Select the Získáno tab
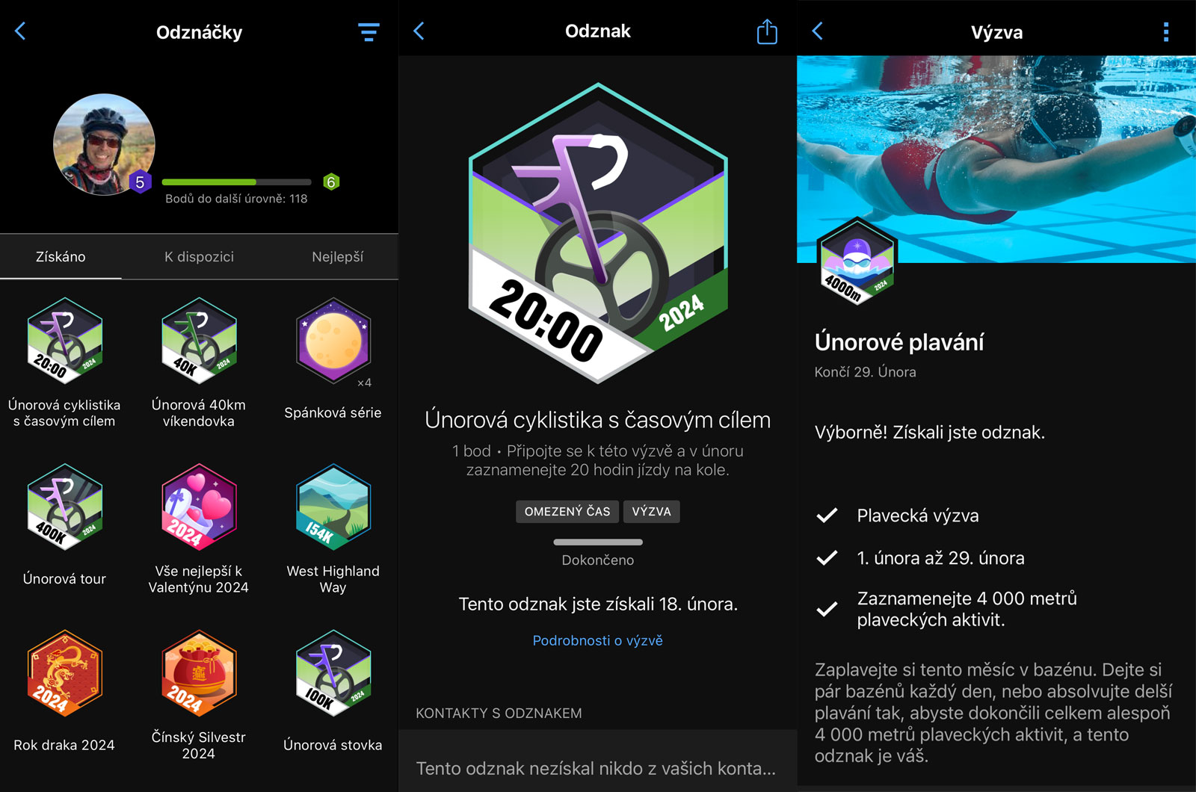Image resolution: width=1196 pixels, height=792 pixels. point(61,257)
